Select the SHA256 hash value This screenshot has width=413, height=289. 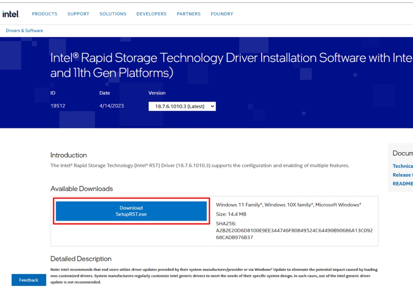click(x=294, y=234)
